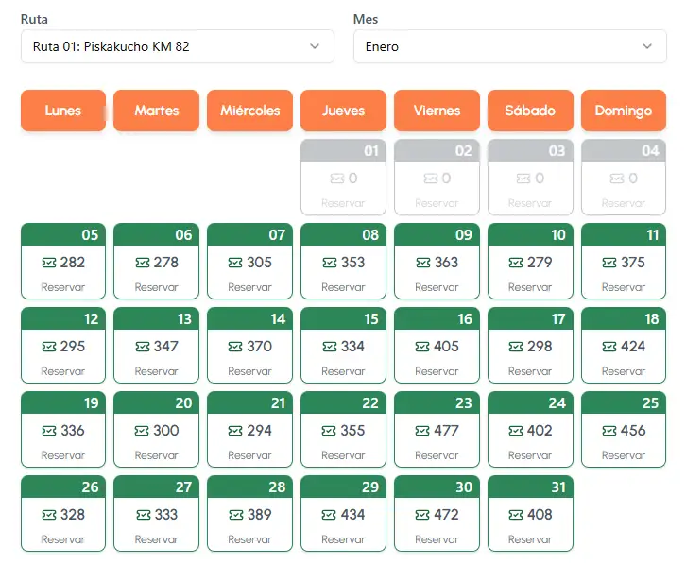
Task: Click the ticket icon on day 14
Action: [236, 347]
